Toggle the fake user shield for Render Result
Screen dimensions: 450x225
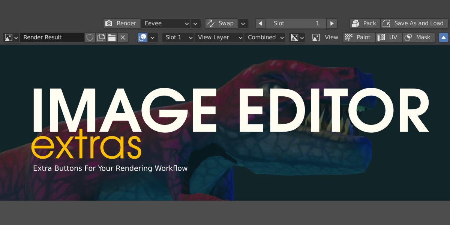[x=90, y=37]
